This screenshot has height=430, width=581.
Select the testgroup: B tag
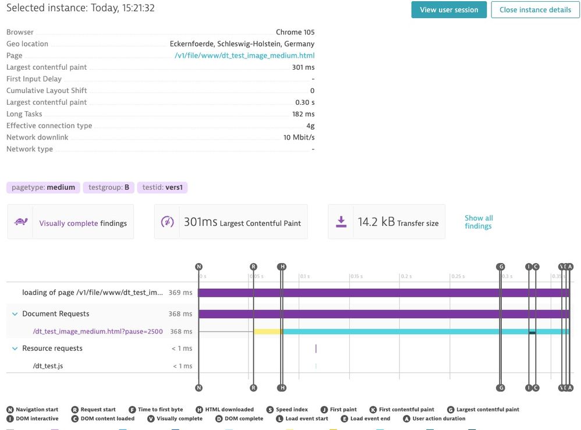(109, 187)
